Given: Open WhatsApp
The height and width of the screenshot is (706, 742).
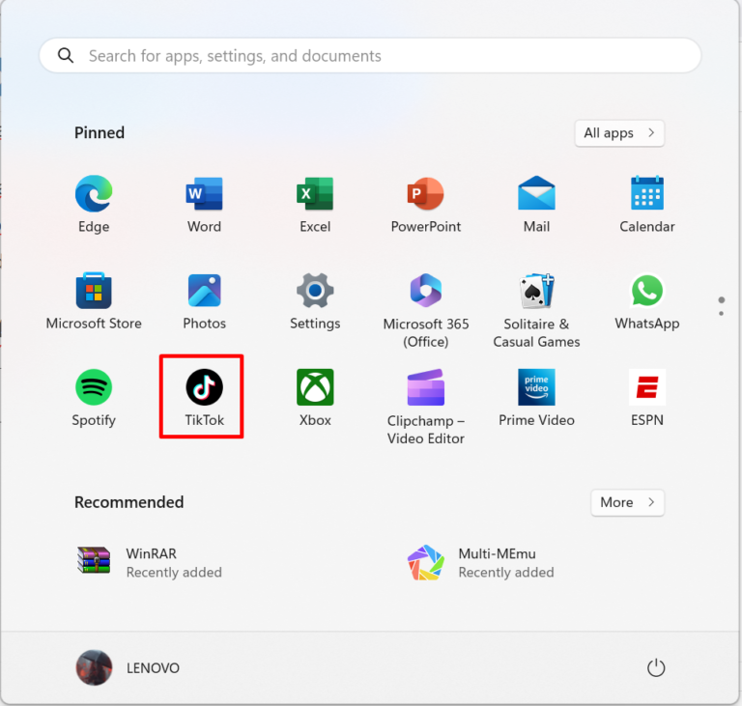Looking at the screenshot, I should pos(647,301).
